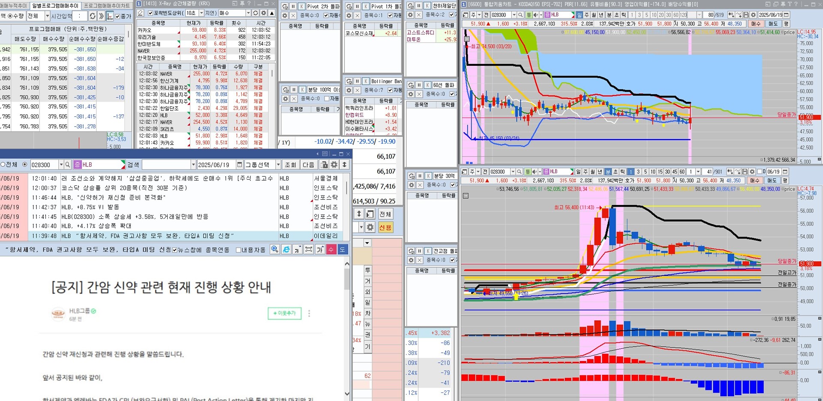Click the 조회 button in news window

pyautogui.click(x=291, y=165)
